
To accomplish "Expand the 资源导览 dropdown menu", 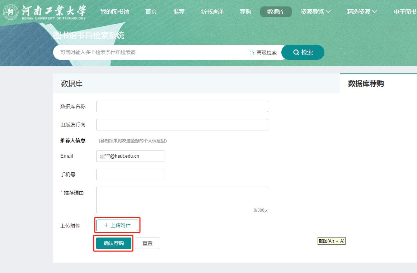I will pyautogui.click(x=315, y=12).
